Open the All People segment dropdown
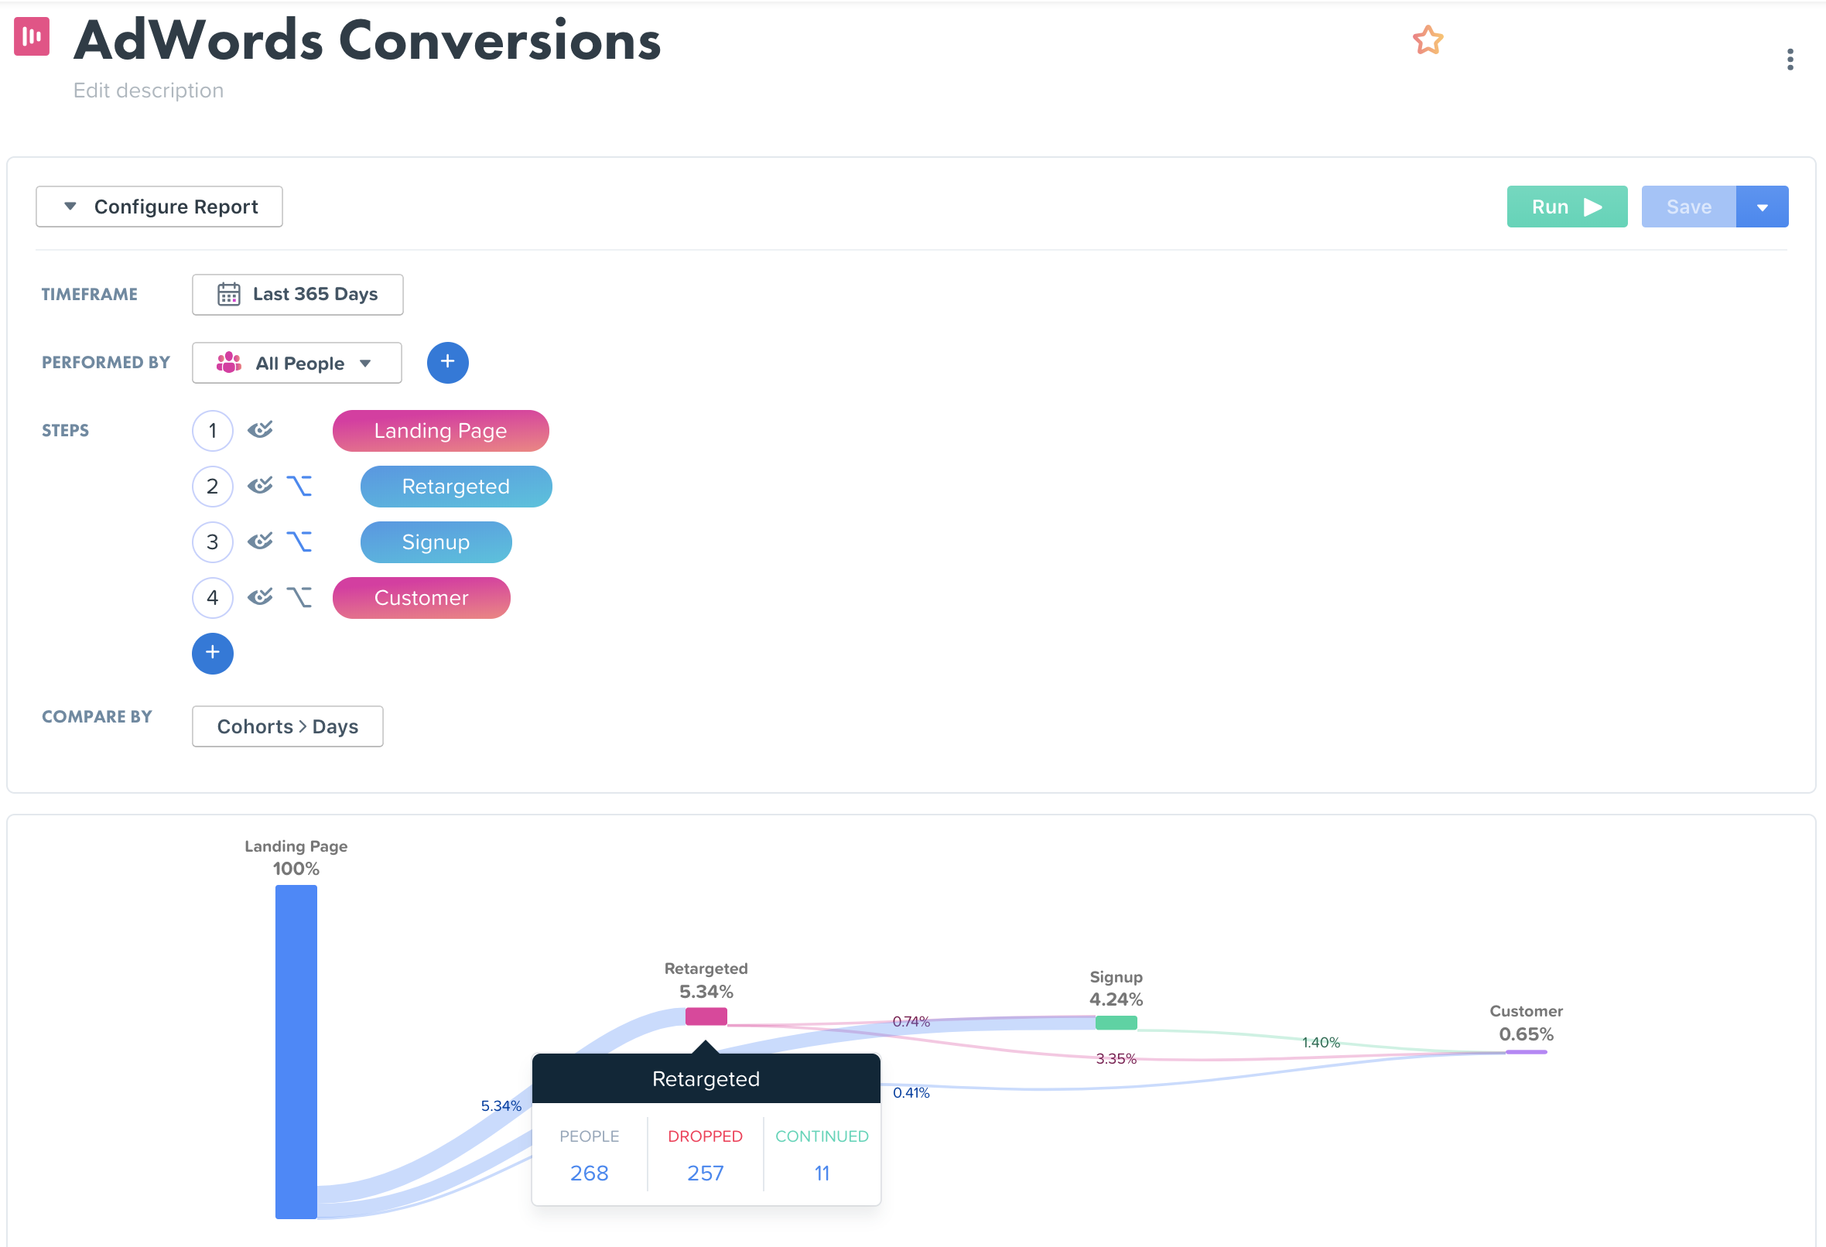This screenshot has width=1826, height=1247. coord(297,363)
